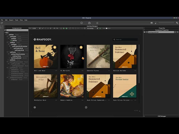
Task: Expand the Properties panel header arrow
Action: pyautogui.click(x=144, y=28)
